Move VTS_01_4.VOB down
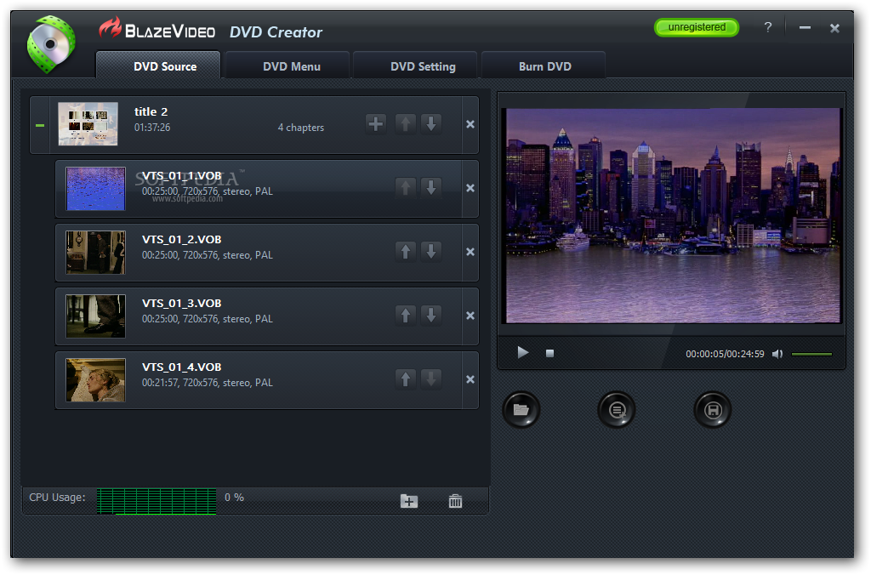The width and height of the screenshot is (871, 575). click(431, 379)
